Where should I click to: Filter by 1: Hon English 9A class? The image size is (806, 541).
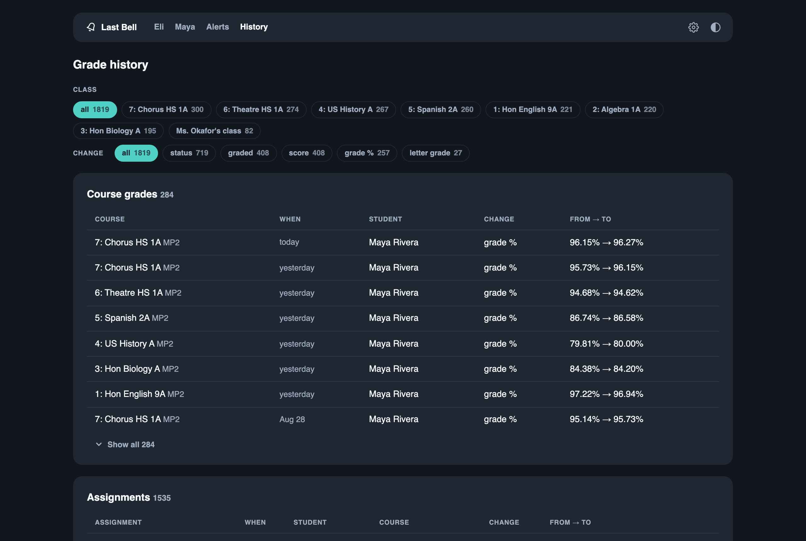(533, 109)
